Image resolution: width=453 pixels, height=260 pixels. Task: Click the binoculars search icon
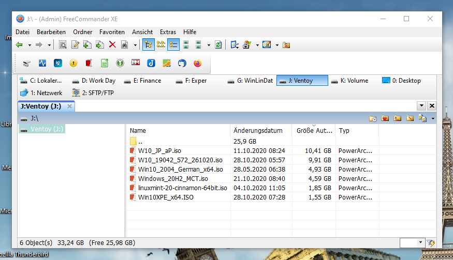[125, 45]
